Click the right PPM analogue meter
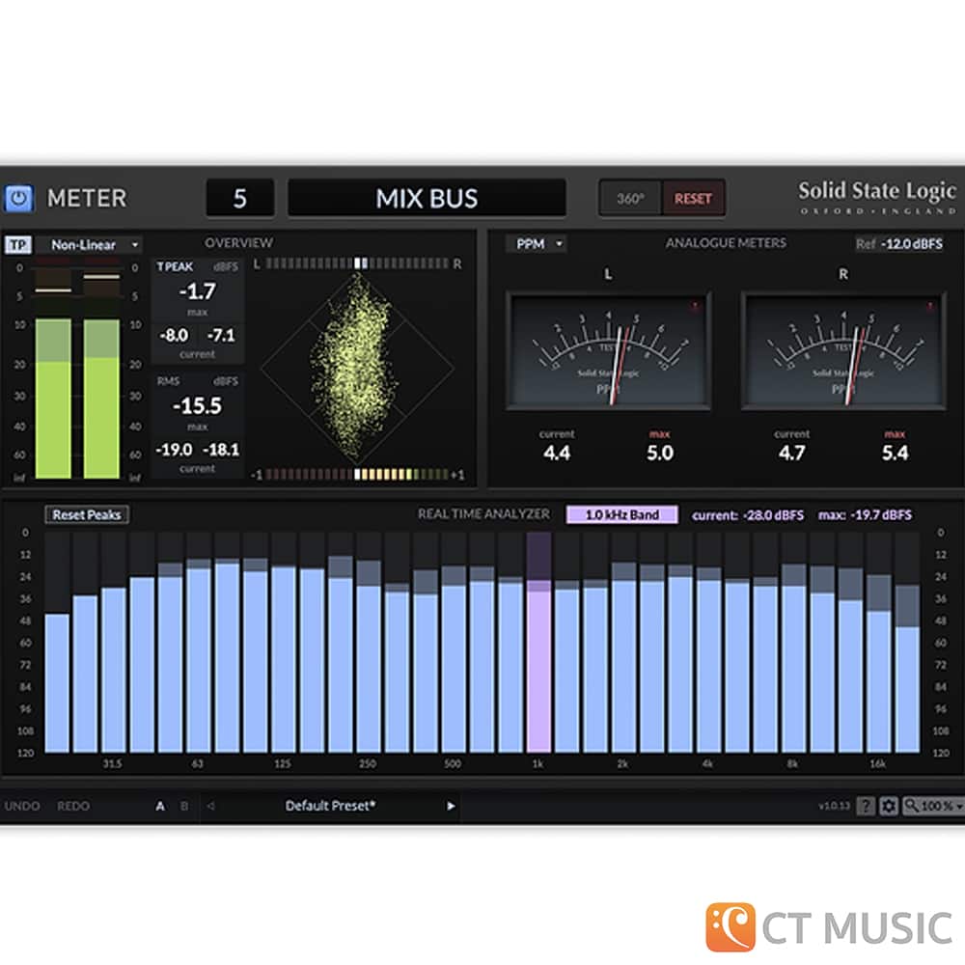This screenshot has width=965, height=965. [x=843, y=351]
